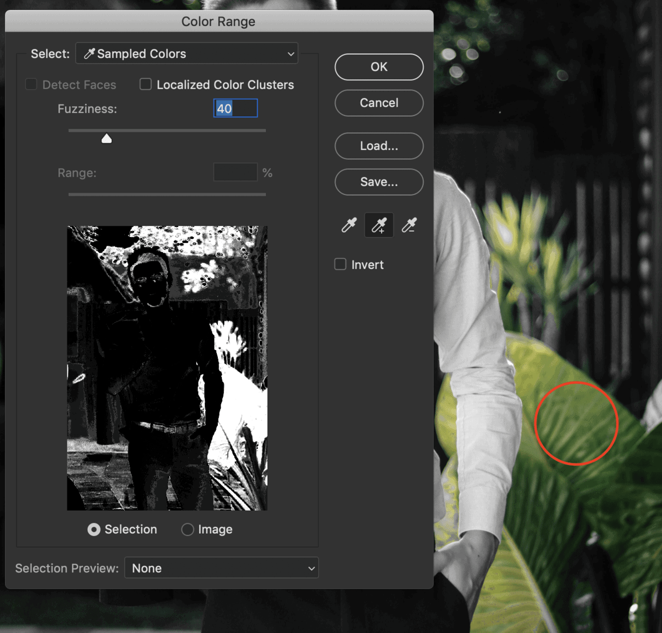
Task: Open the Select Sampled Colors dropdown
Action: pyautogui.click(x=186, y=53)
